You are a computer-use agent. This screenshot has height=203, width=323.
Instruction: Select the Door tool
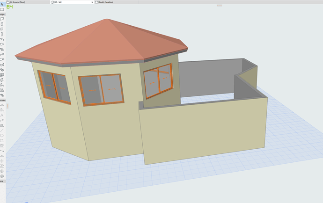(2, 24)
